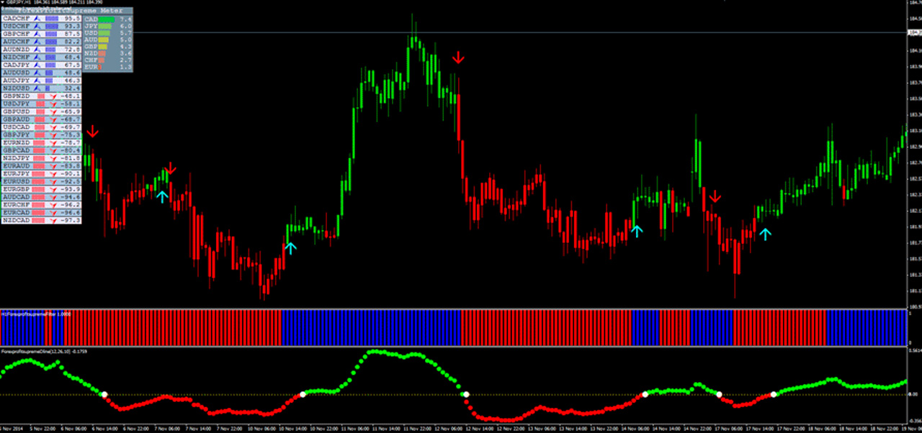Click the EURCHF -96.2 meter row
Viewport: 922px width, 433px height.
click(x=41, y=204)
